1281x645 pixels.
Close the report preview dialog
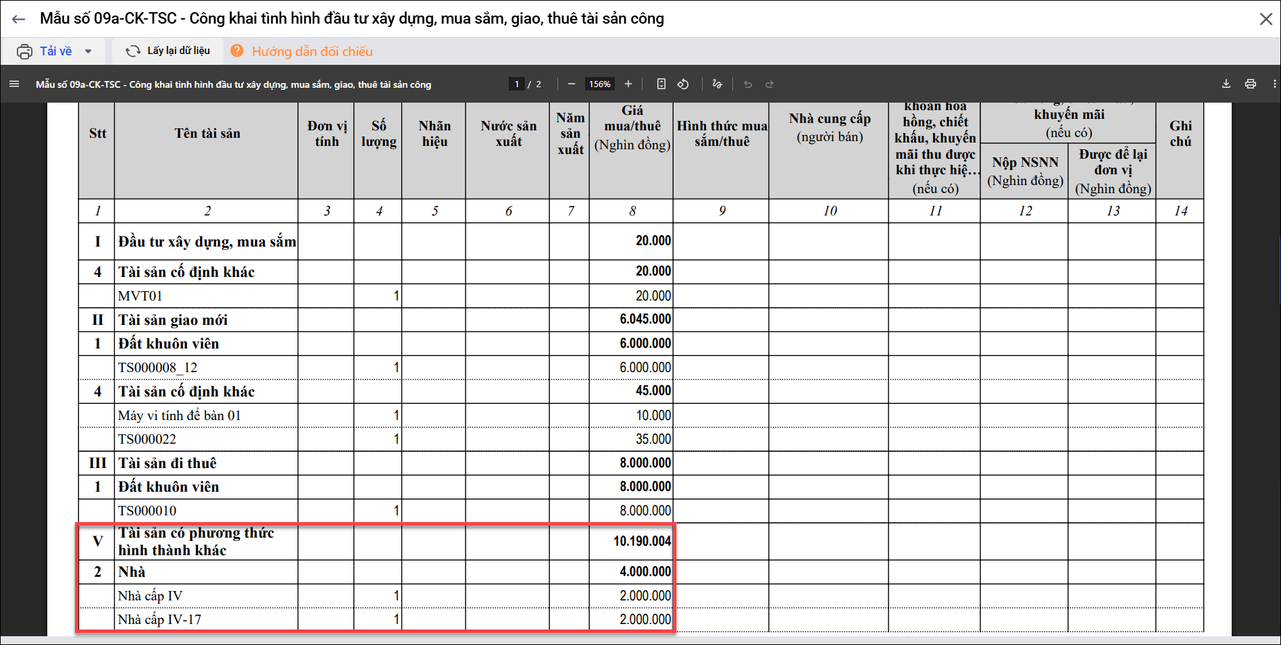tap(1265, 19)
